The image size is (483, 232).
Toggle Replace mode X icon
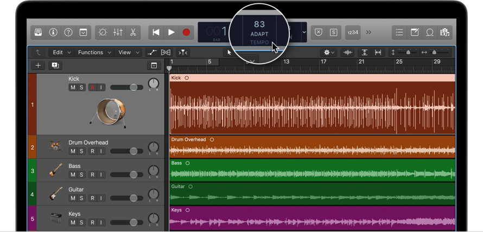[319, 33]
